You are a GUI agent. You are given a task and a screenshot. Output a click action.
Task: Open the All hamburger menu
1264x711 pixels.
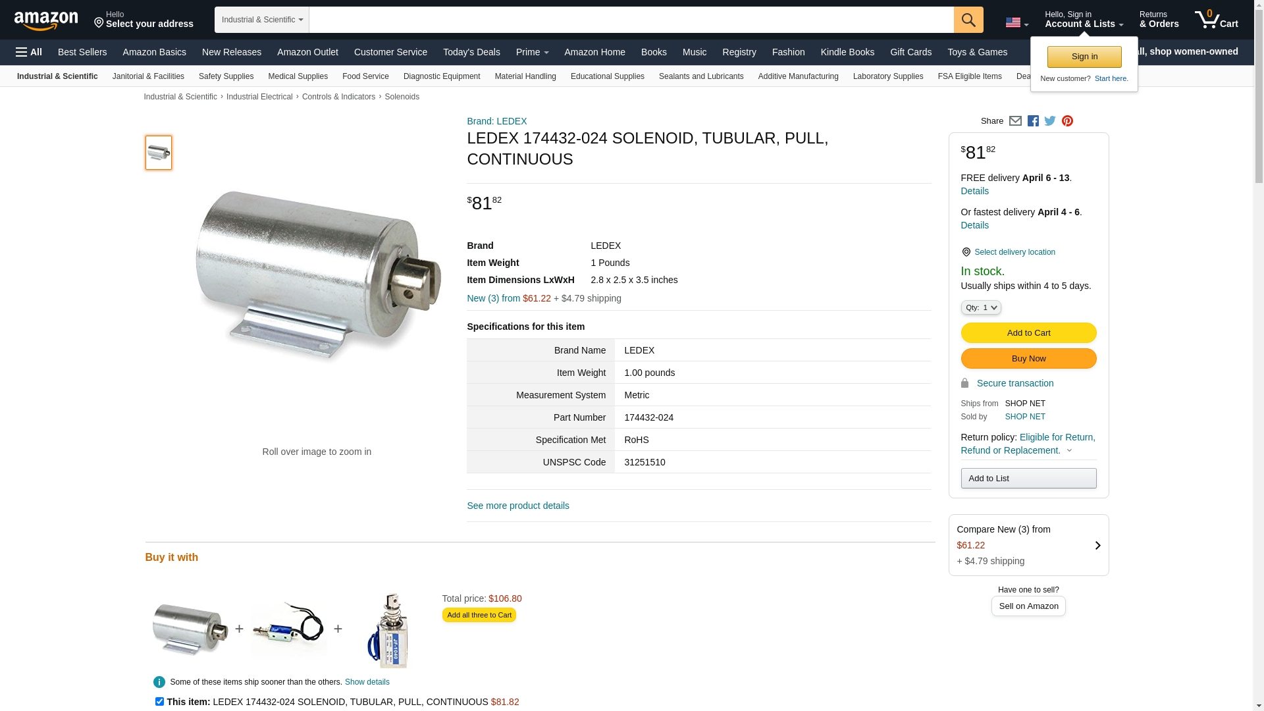pos(29,52)
